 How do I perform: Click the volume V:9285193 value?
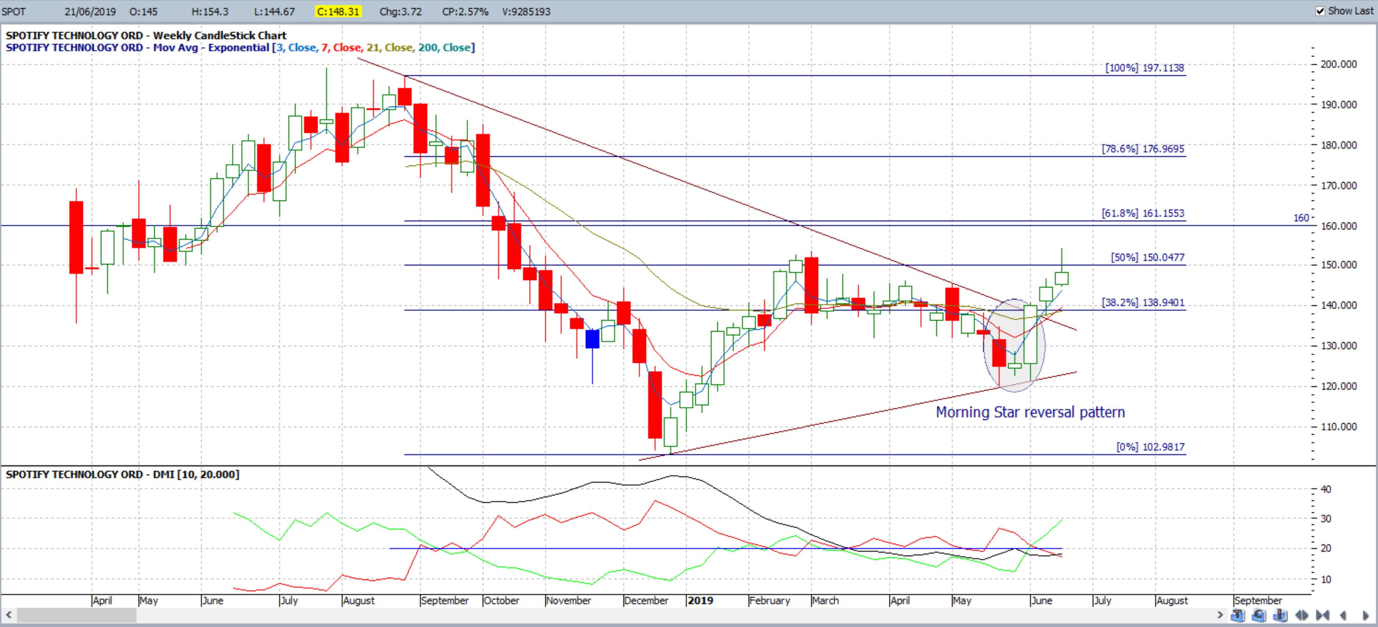[526, 11]
